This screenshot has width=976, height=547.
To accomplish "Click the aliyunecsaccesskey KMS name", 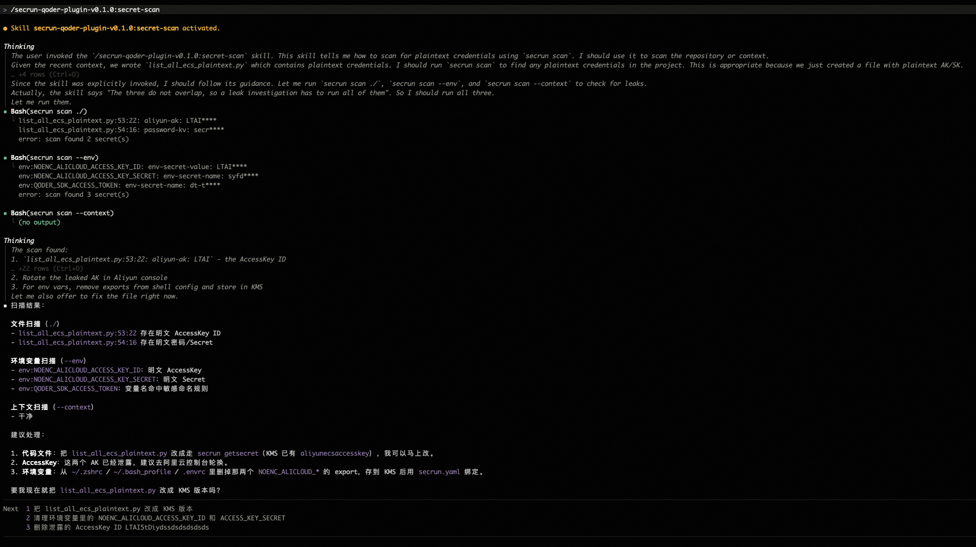I will pos(335,453).
